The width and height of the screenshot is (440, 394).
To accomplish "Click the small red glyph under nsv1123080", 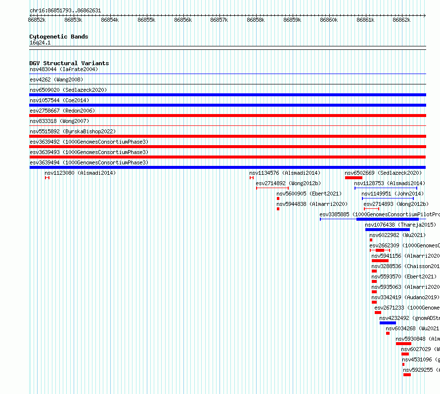I will click(x=47, y=178).
